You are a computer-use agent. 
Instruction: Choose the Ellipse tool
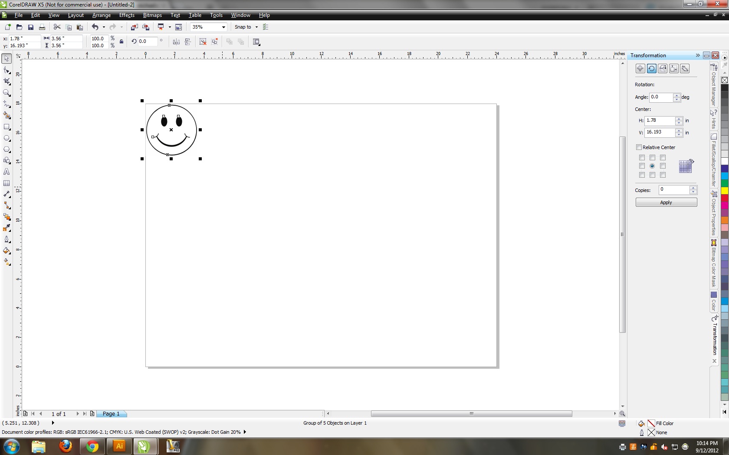click(7, 138)
